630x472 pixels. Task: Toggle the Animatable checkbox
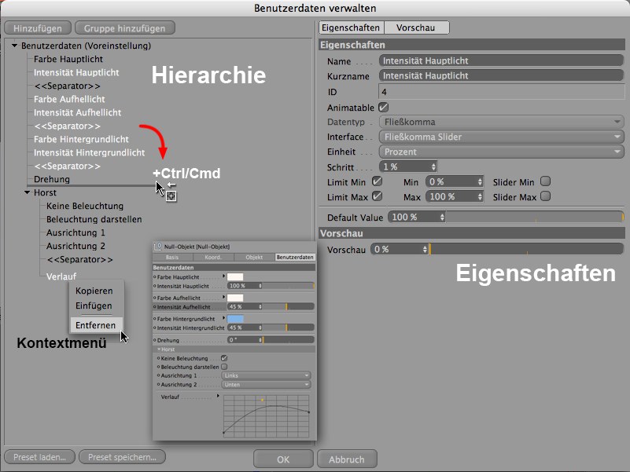(x=384, y=107)
